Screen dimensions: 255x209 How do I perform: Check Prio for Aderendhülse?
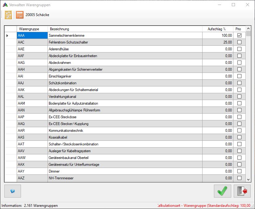coord(239,49)
